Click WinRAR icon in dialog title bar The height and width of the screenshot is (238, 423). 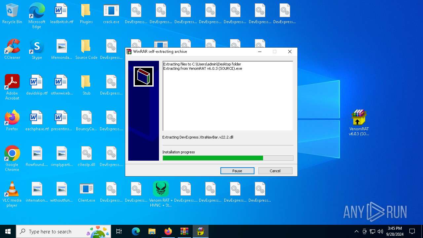pos(129,52)
